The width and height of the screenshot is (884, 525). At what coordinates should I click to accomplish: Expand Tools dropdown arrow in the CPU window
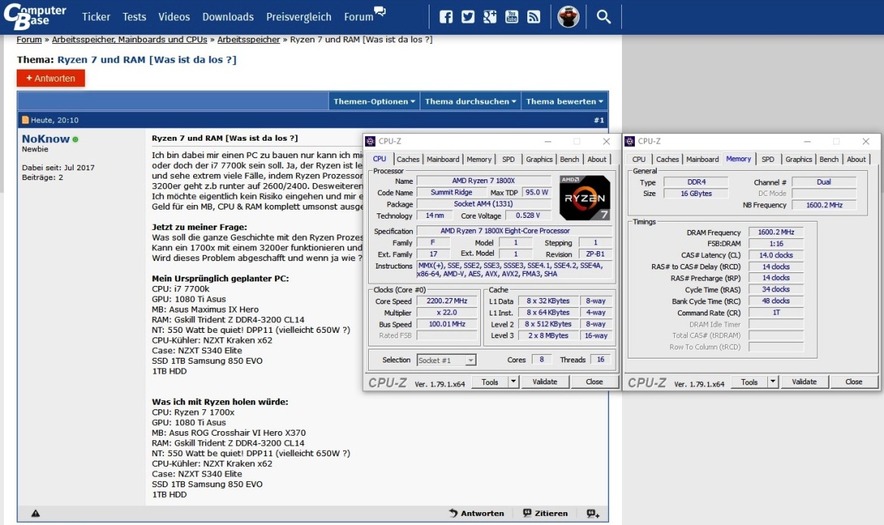tap(513, 382)
